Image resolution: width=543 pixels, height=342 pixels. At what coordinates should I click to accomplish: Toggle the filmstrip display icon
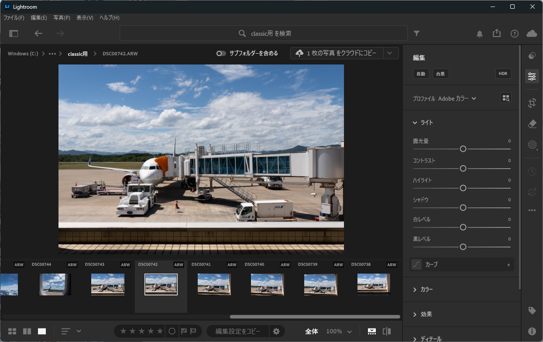[371, 332]
